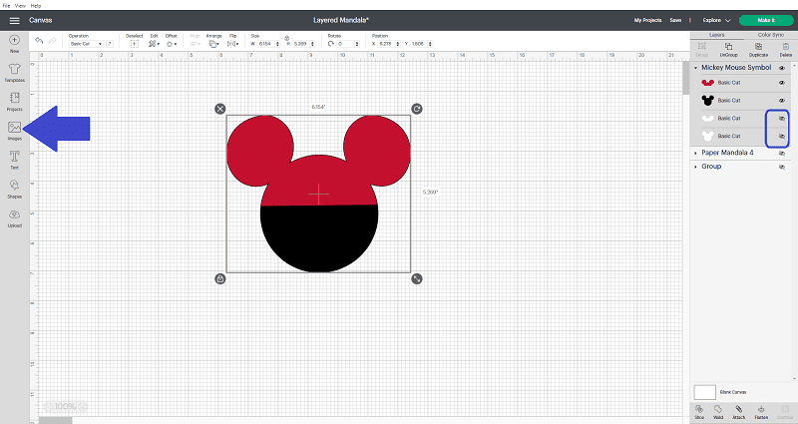The height and width of the screenshot is (424, 798).
Task: Open the Offset tool
Action: click(172, 41)
